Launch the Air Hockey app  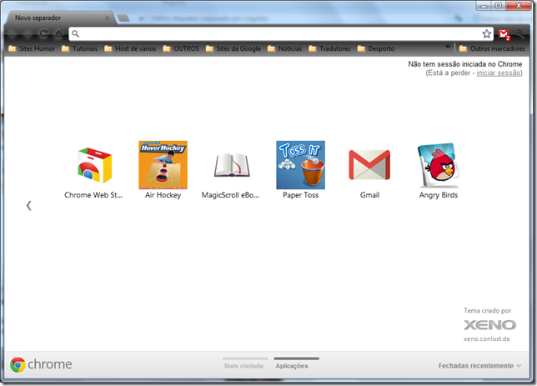point(163,170)
